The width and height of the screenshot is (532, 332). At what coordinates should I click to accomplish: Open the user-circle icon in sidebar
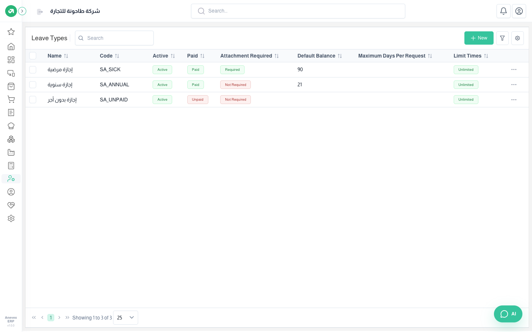pyautogui.click(x=11, y=192)
